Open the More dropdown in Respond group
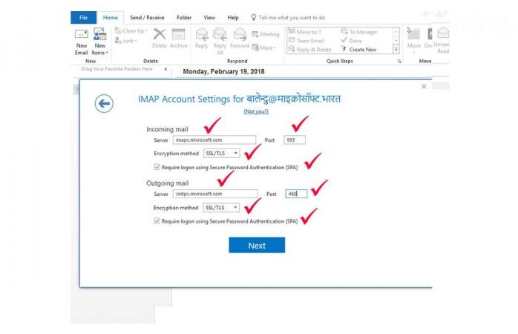Screen dimensions: 518x334 click(x=263, y=48)
